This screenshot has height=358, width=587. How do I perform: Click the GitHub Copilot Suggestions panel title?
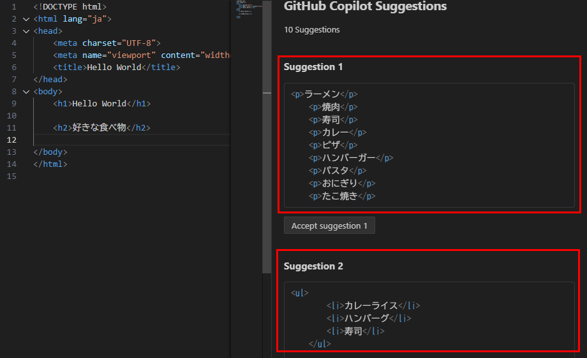(366, 7)
